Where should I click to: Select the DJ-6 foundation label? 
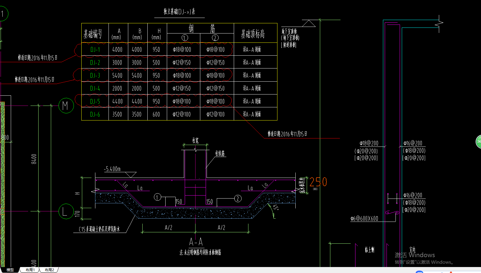[x=95, y=114]
